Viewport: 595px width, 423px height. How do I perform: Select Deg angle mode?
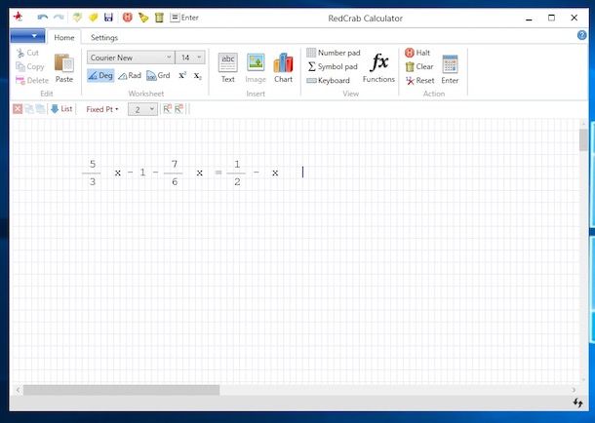click(100, 75)
